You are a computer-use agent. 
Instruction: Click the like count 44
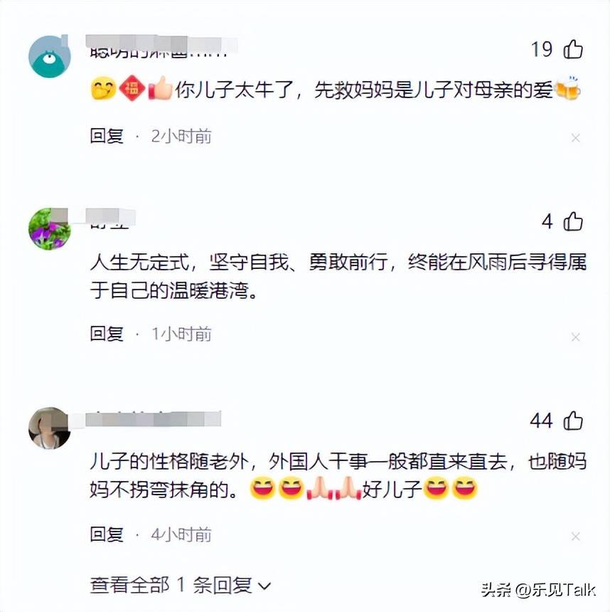pyautogui.click(x=541, y=421)
